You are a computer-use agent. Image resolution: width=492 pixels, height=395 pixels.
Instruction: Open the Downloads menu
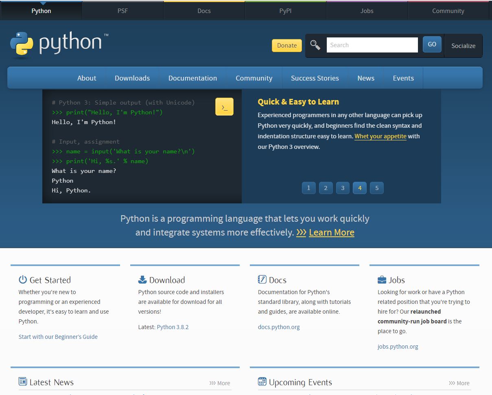(x=132, y=78)
